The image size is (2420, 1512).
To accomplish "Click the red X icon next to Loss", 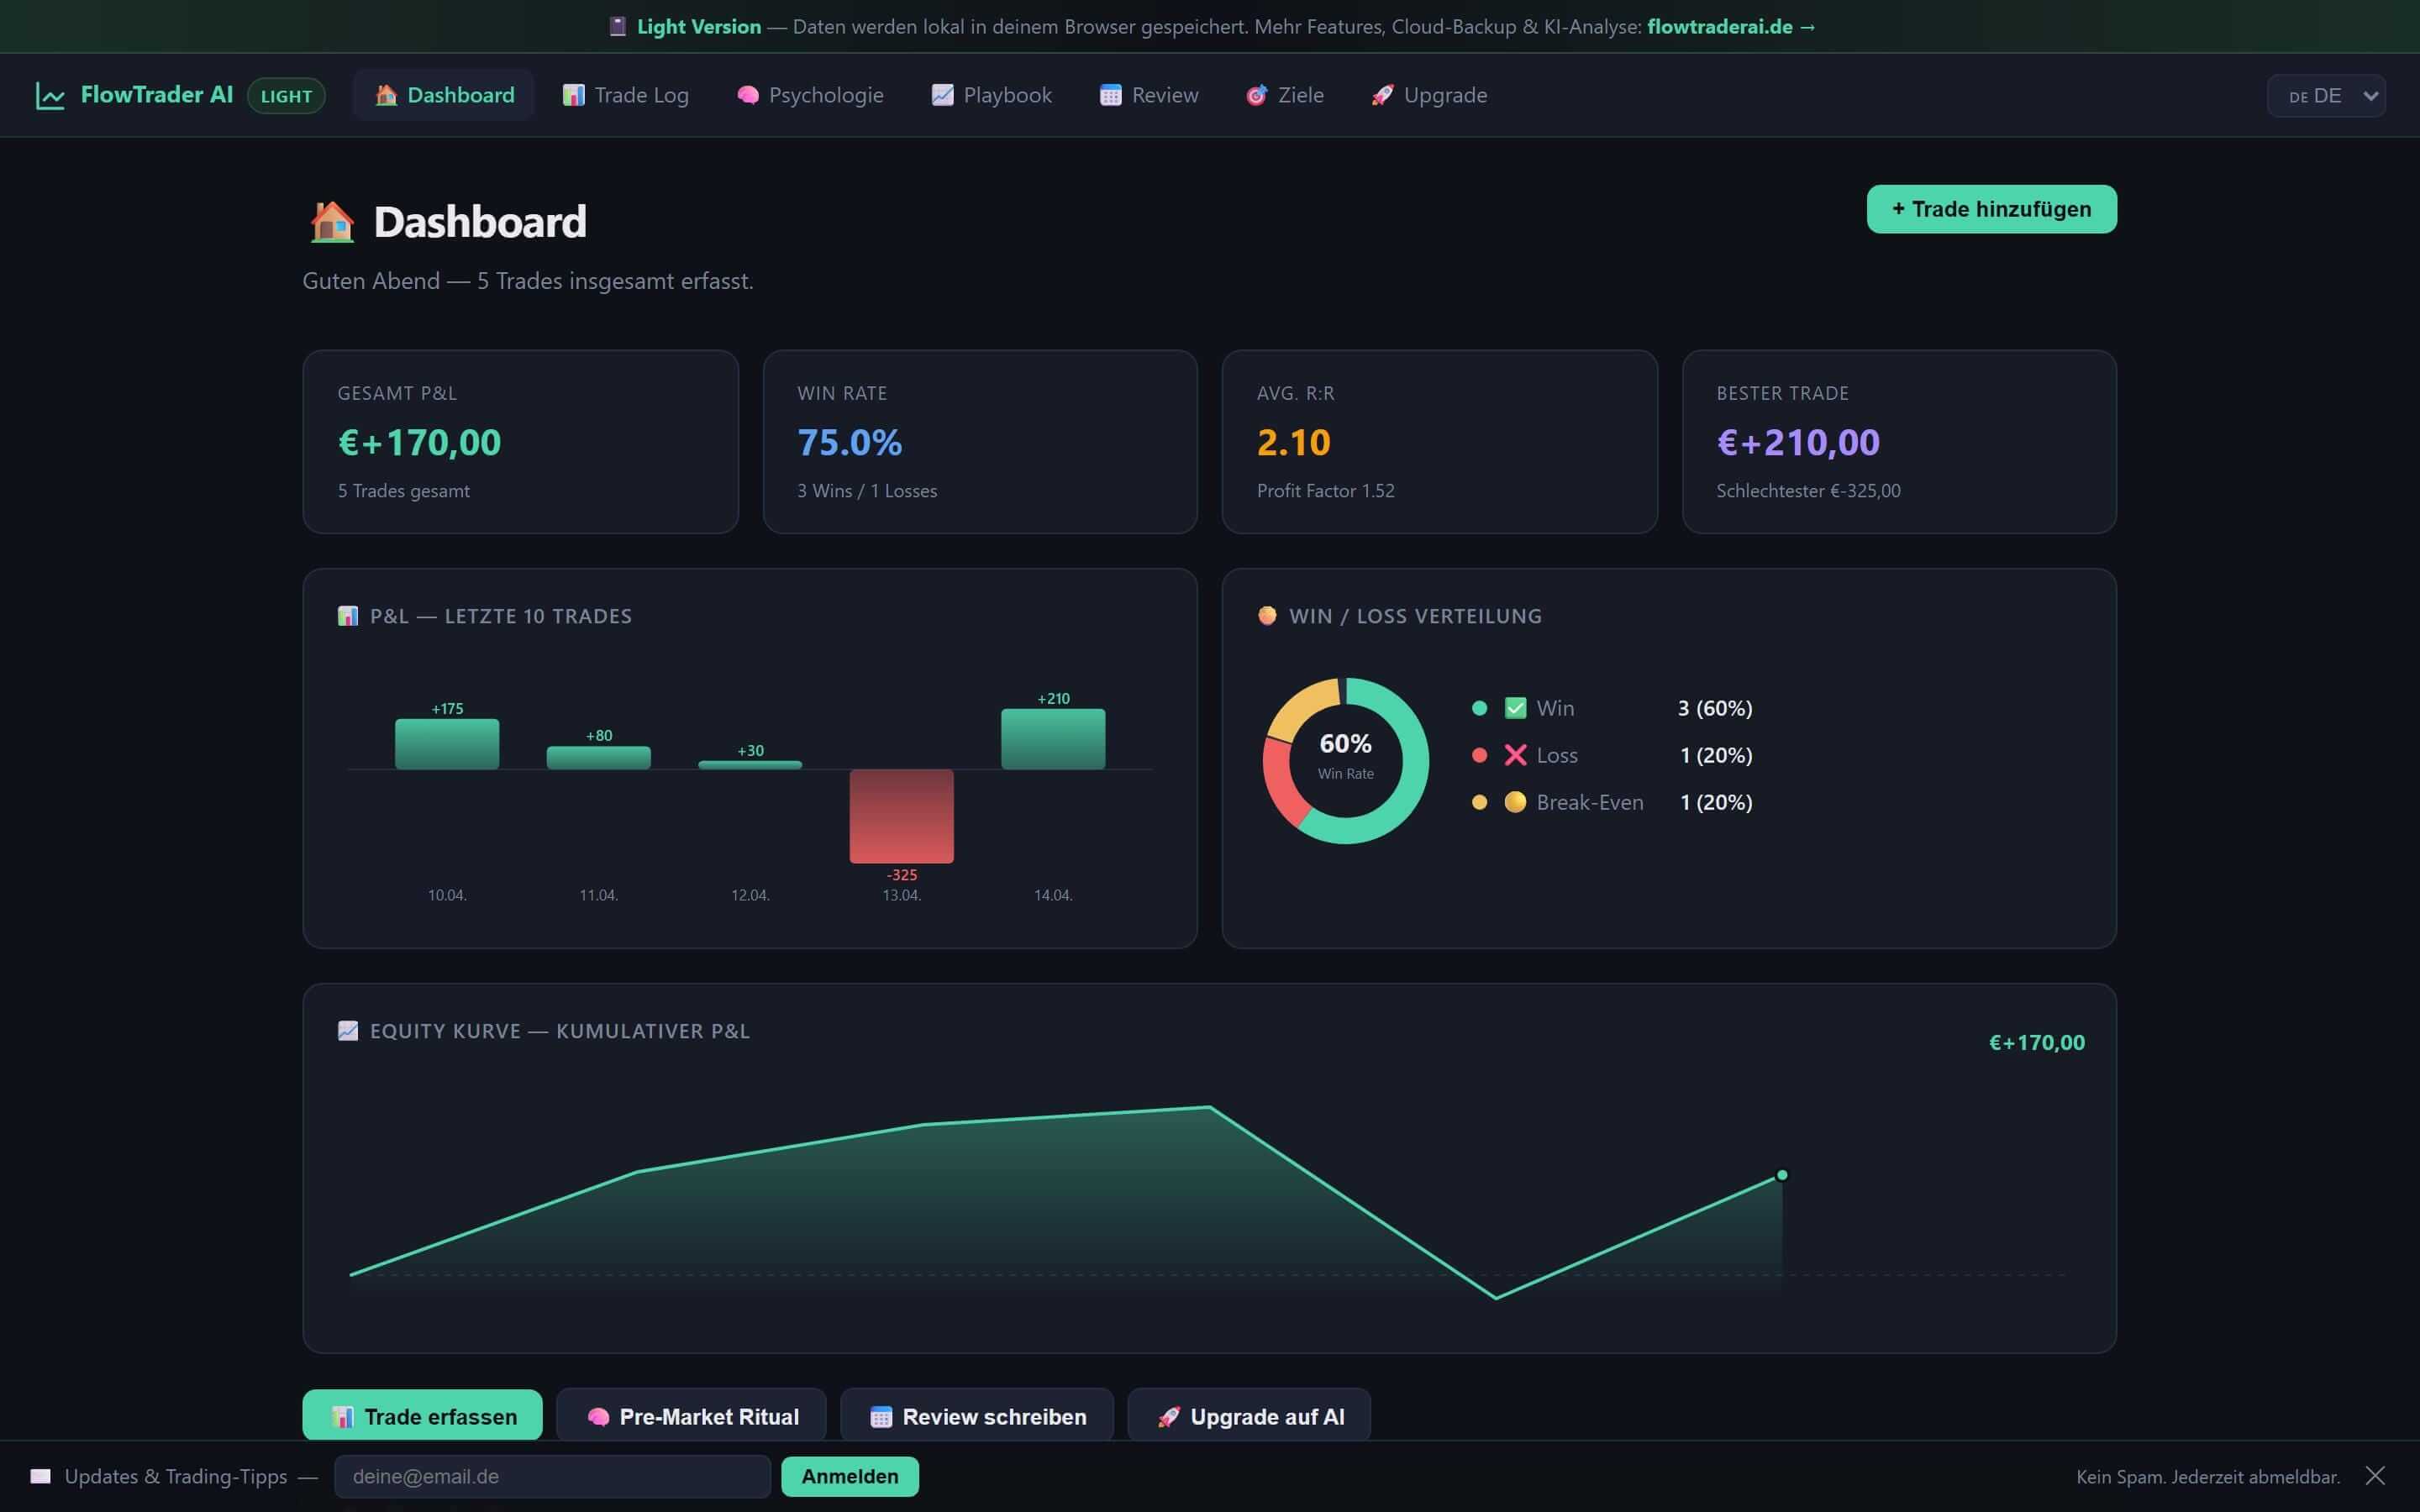I will coord(1515,755).
